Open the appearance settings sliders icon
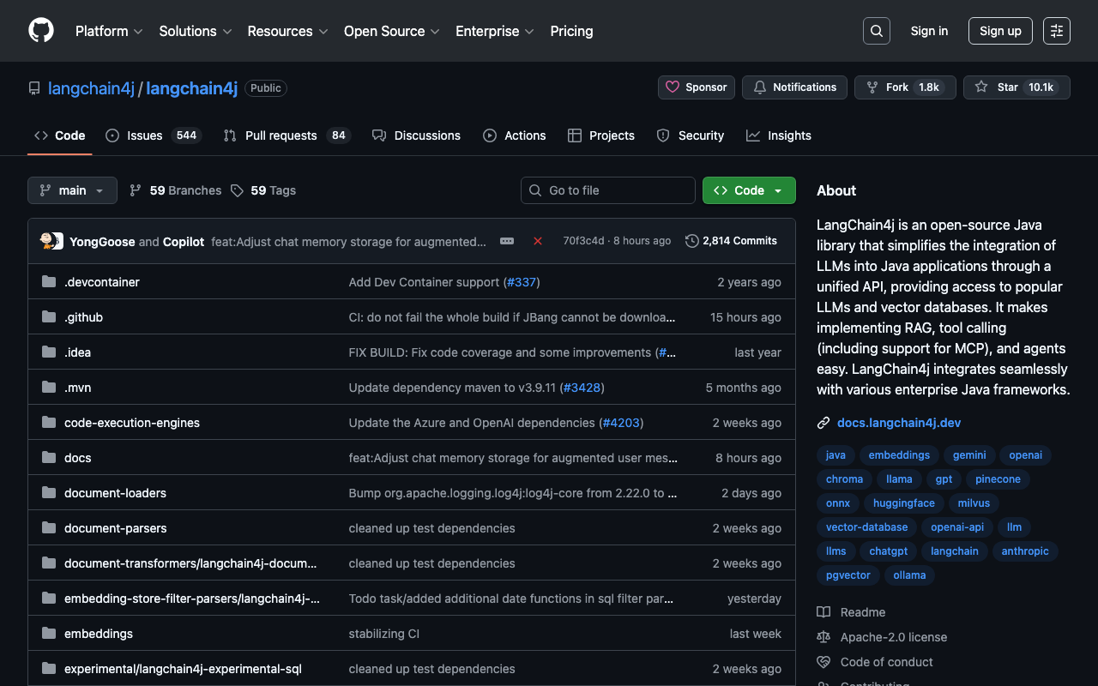 (1056, 31)
